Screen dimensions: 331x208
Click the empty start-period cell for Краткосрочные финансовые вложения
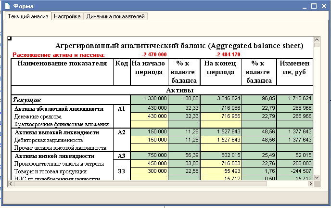click(x=149, y=124)
